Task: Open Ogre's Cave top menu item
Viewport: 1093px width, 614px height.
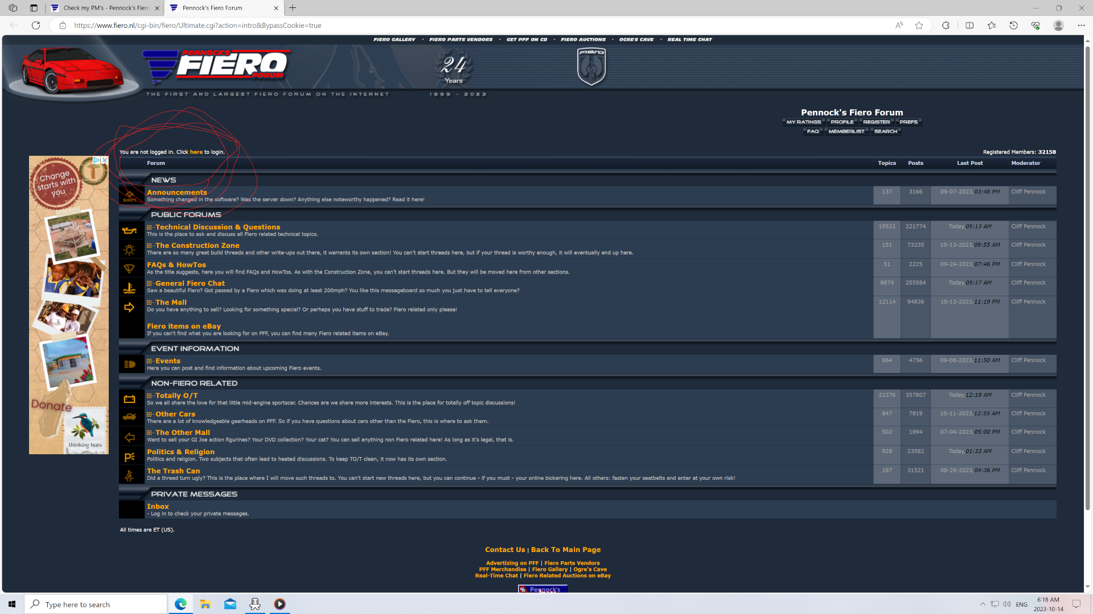Action: 636,39
